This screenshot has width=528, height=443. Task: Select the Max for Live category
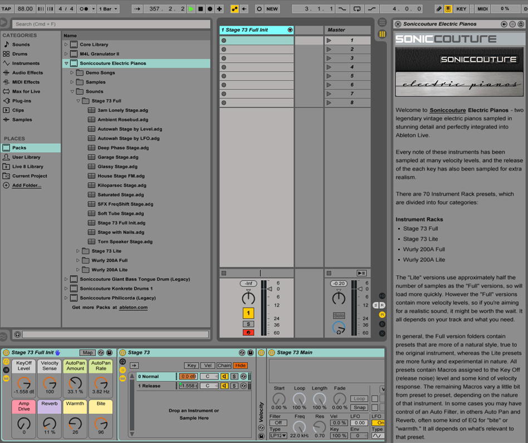(26, 91)
